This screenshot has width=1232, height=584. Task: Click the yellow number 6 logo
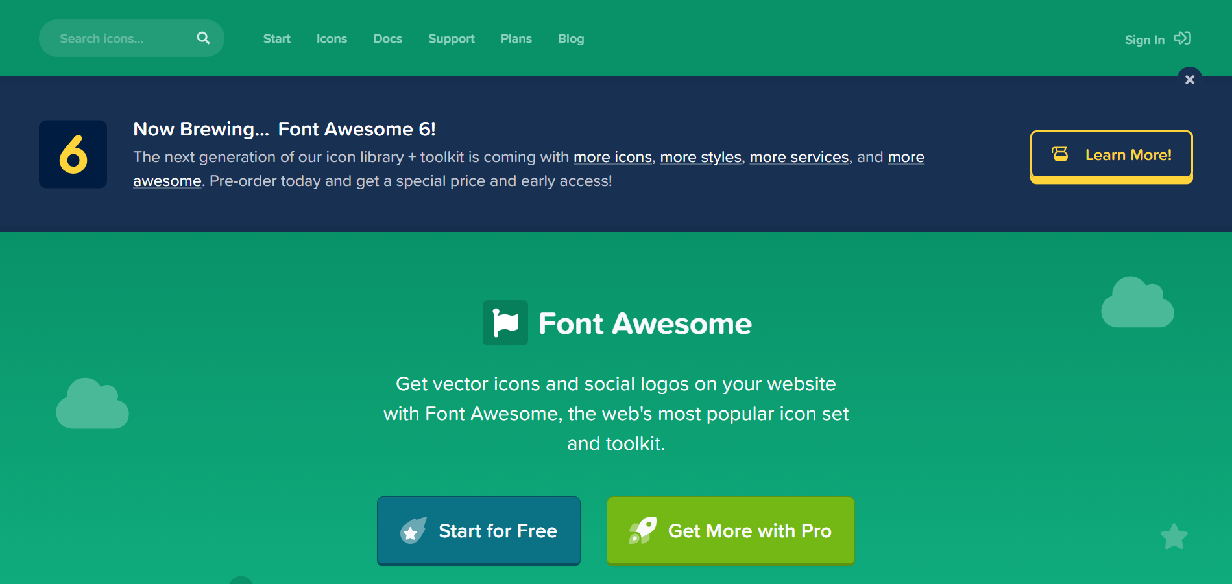pos(73,154)
